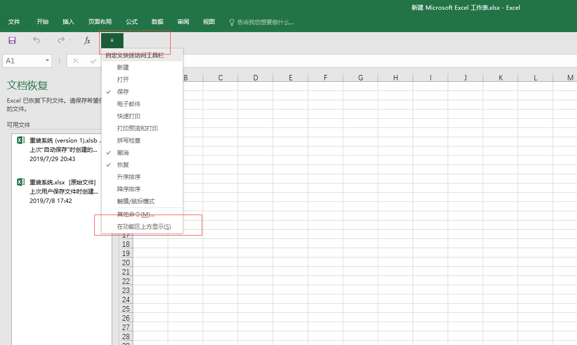
Task: Select row 27 header
Action: (x=126, y=327)
